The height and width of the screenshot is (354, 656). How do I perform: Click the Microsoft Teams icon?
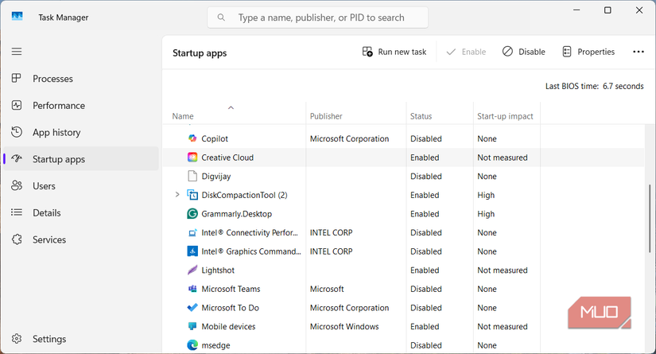point(192,289)
